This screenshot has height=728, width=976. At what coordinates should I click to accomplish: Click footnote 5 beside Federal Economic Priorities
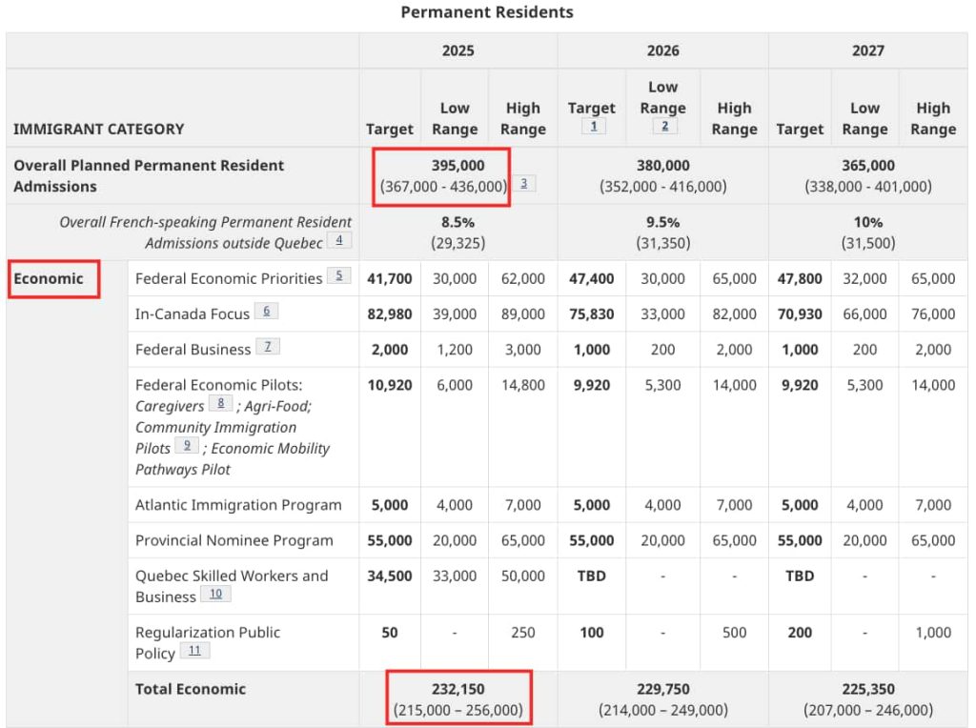338,275
